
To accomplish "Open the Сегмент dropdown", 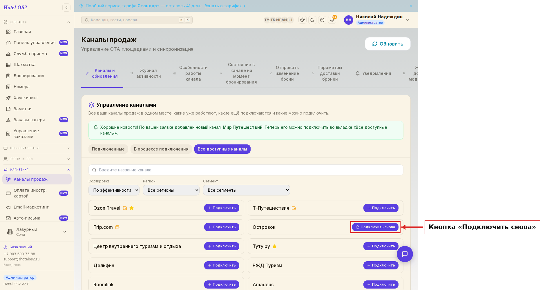I will 247,190.
